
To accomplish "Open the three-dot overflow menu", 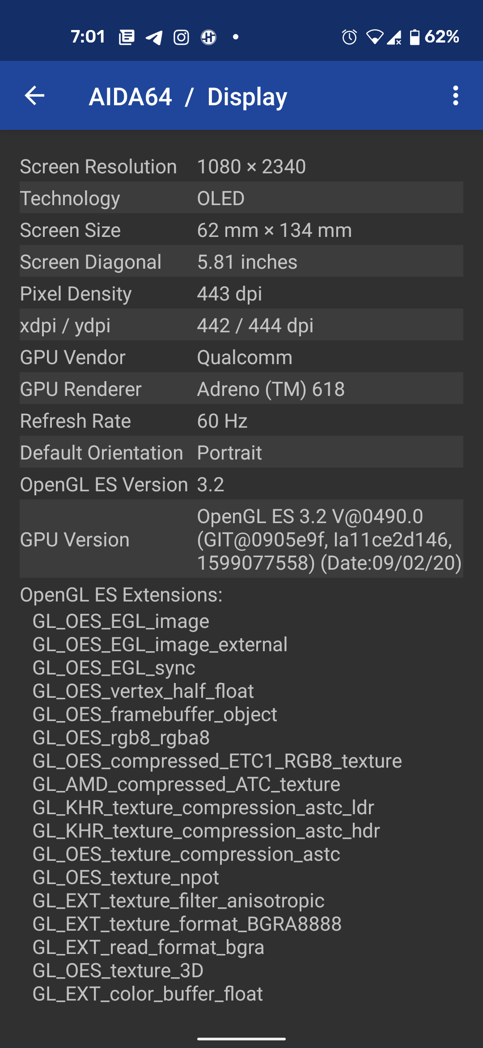I will click(455, 95).
